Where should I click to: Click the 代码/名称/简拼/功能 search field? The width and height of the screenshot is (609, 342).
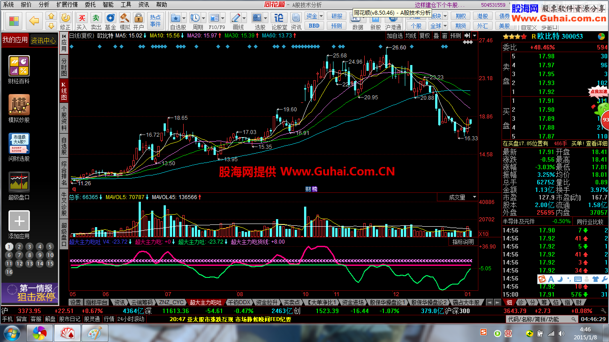pos(541,319)
